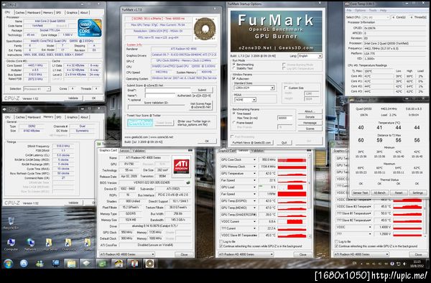Click the Max Time 60000 input field

click(x=284, y=118)
